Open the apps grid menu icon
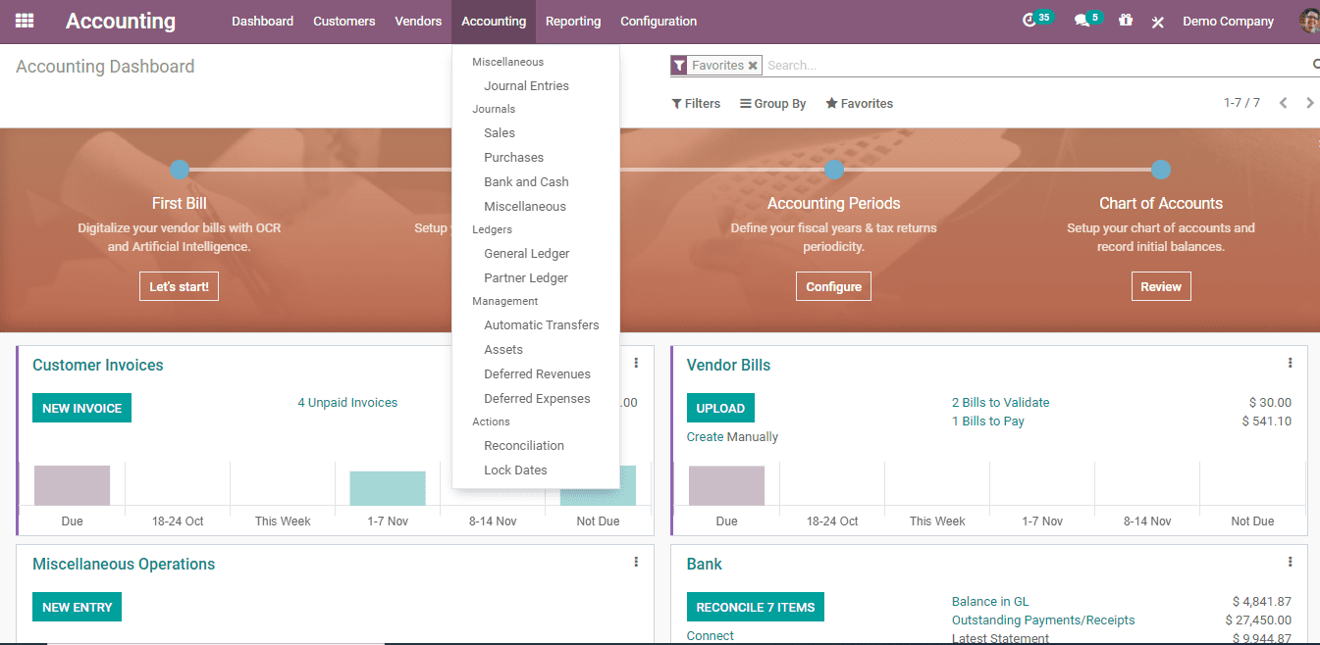This screenshot has width=1320, height=645. pos(25,21)
